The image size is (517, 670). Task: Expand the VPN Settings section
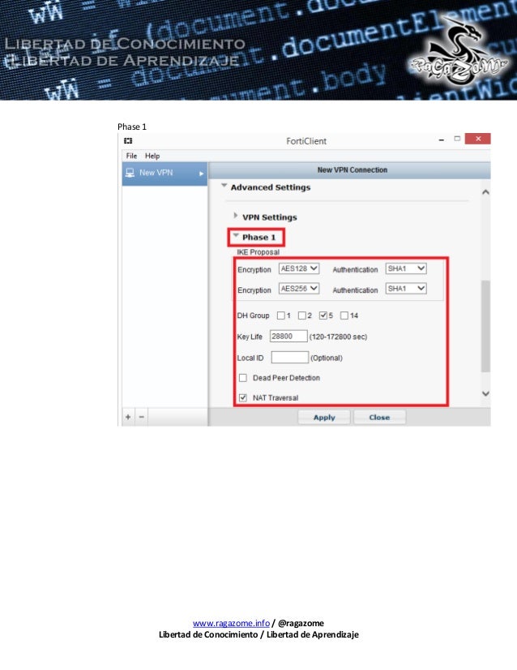click(x=236, y=216)
